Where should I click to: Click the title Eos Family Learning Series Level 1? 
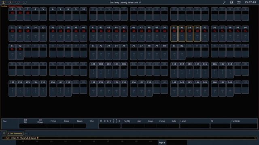coord(125,2)
